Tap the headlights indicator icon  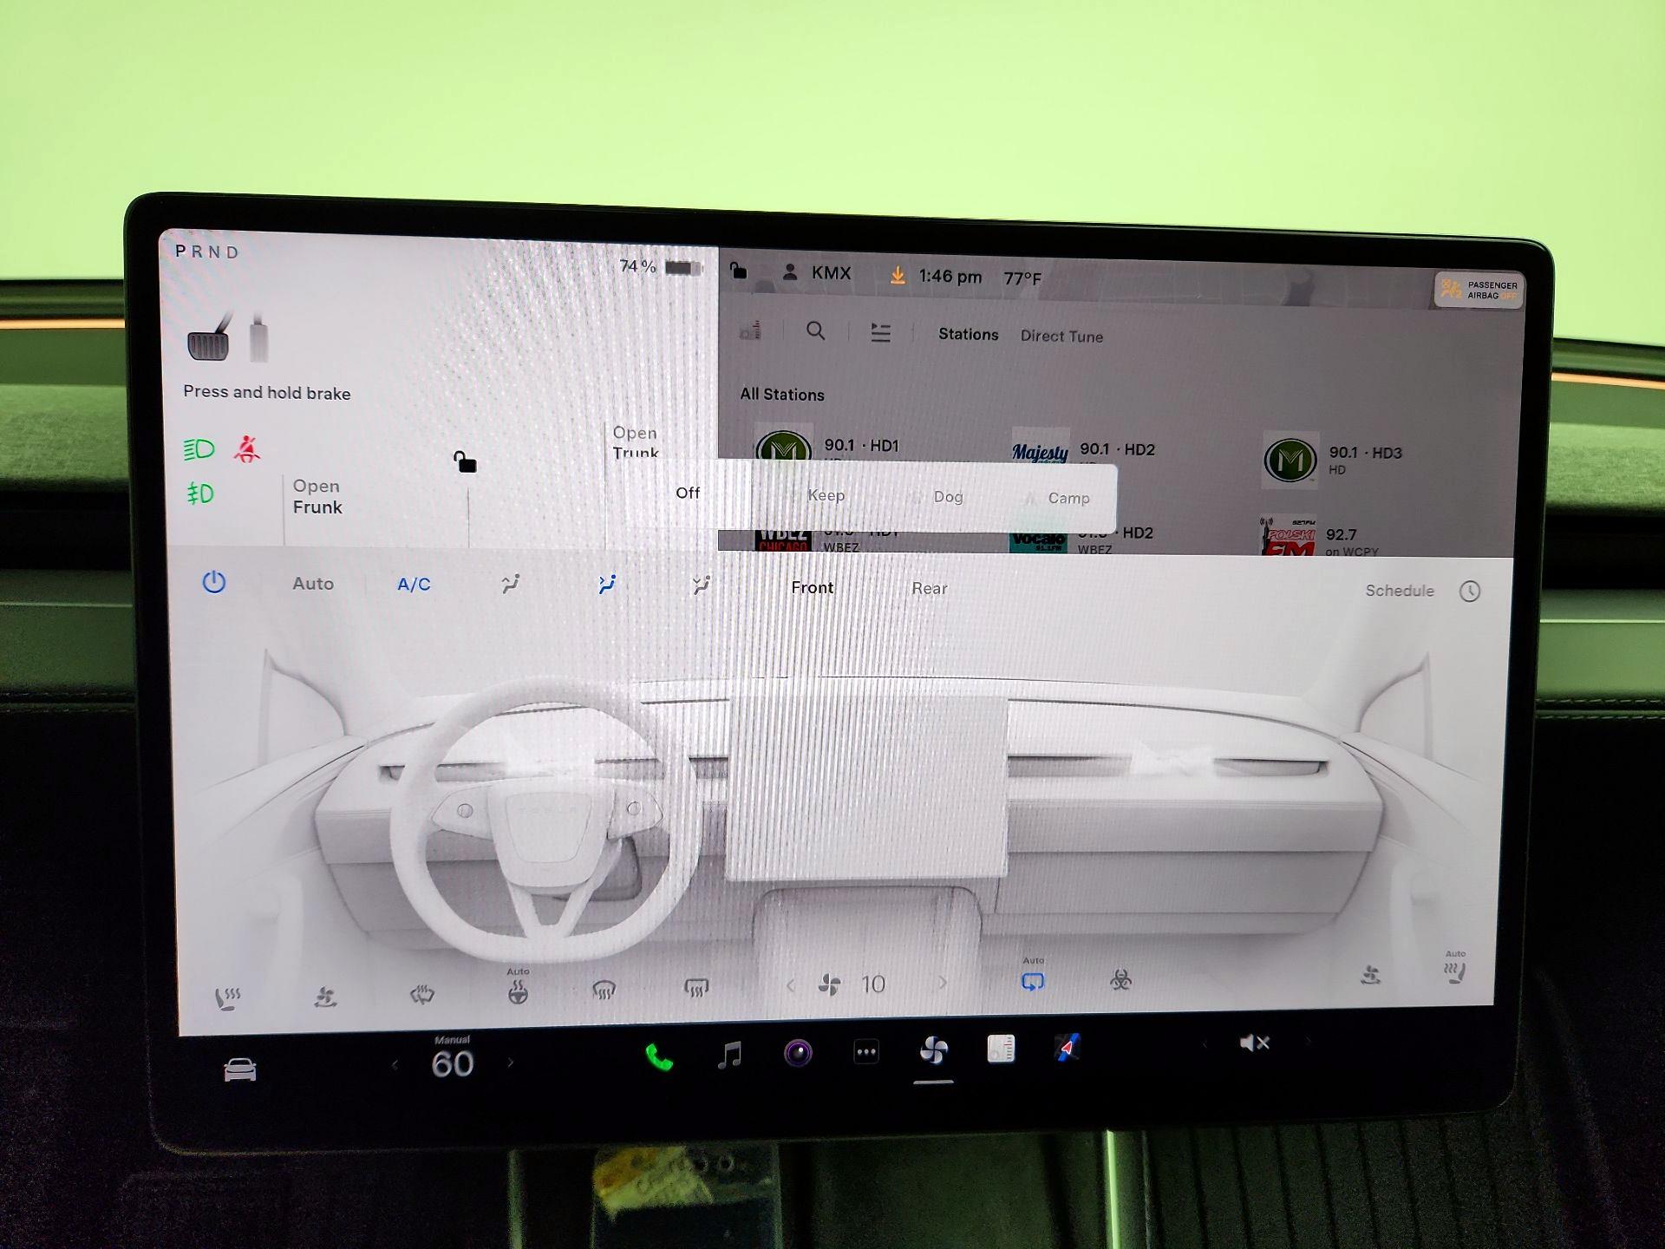point(199,448)
